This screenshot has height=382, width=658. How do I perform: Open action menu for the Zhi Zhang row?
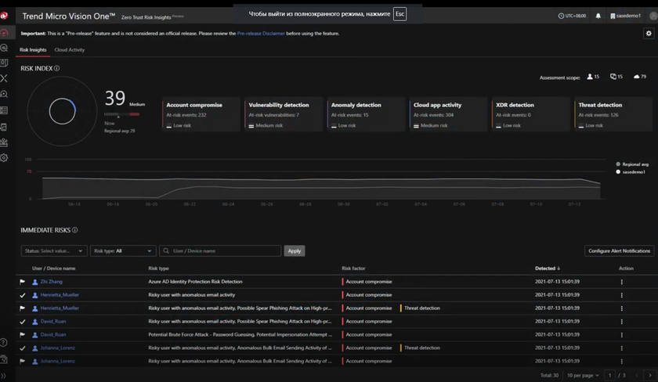click(622, 282)
